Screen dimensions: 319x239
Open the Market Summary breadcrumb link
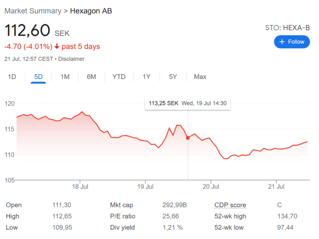coord(33,11)
